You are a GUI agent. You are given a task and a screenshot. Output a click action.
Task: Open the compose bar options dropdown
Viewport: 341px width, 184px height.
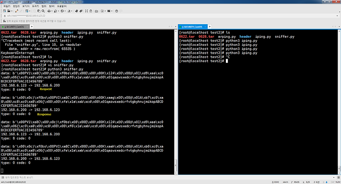[334, 177]
